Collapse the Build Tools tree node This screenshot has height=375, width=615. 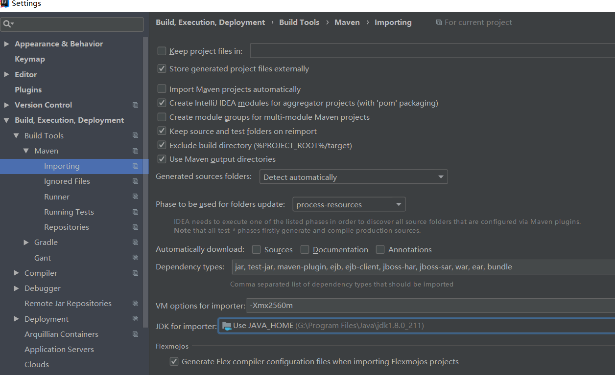pos(16,135)
